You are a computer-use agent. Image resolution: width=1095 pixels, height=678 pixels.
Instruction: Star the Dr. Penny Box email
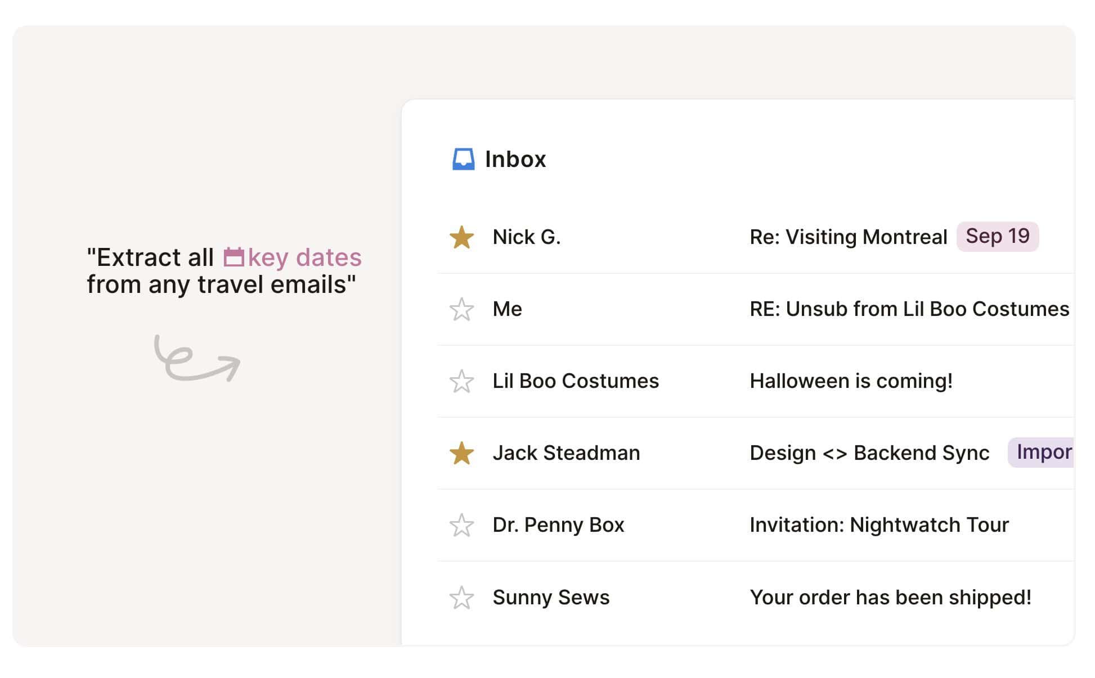point(461,525)
